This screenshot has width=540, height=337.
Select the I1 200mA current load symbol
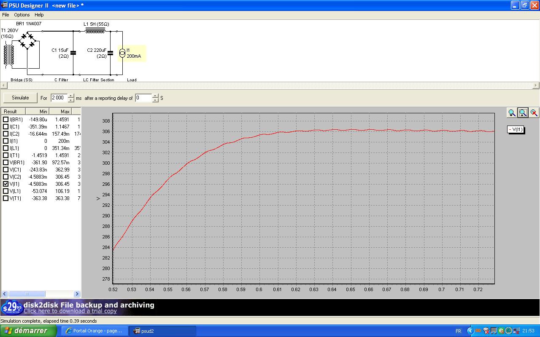click(x=122, y=53)
